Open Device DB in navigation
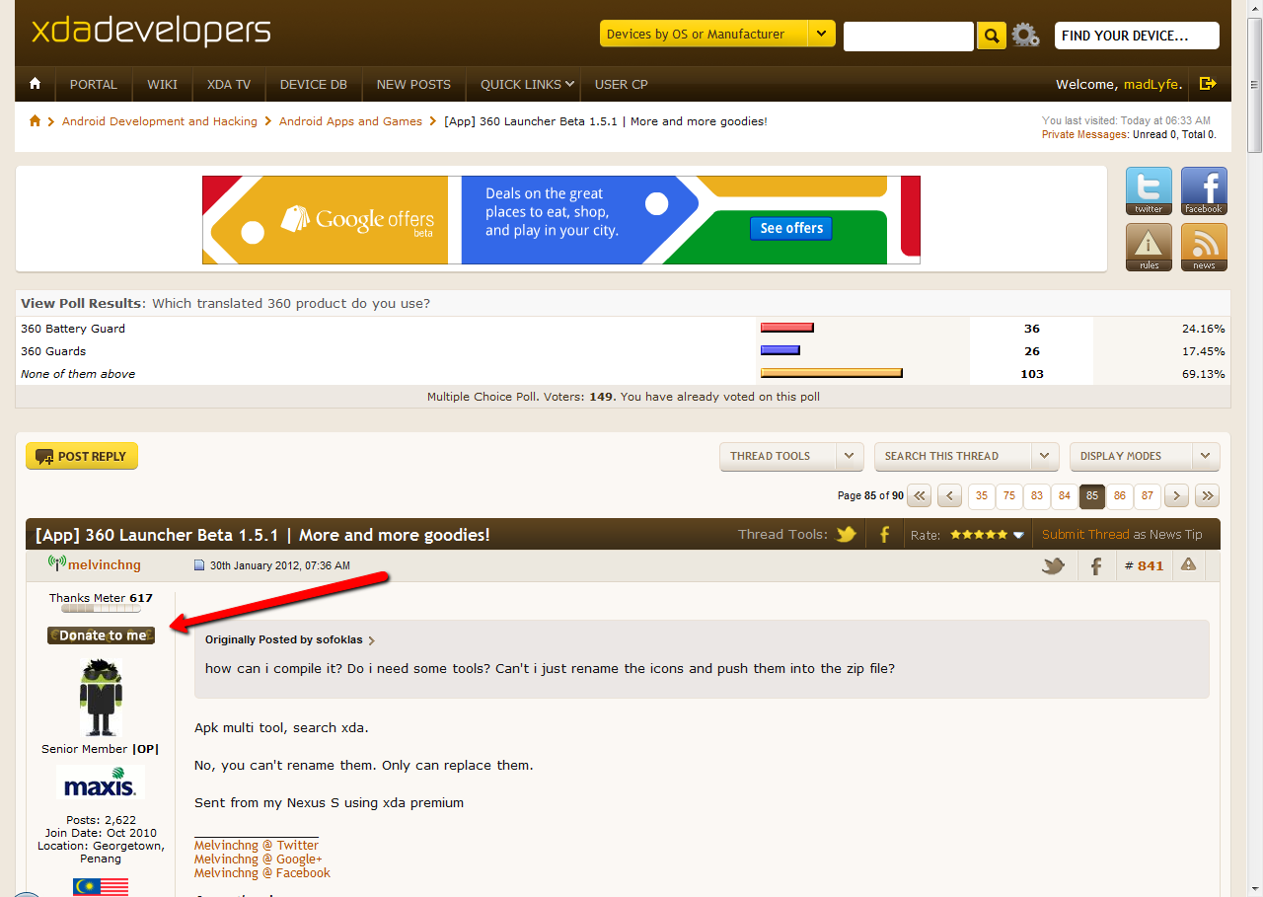Image resolution: width=1263 pixels, height=897 pixels. [x=314, y=85]
